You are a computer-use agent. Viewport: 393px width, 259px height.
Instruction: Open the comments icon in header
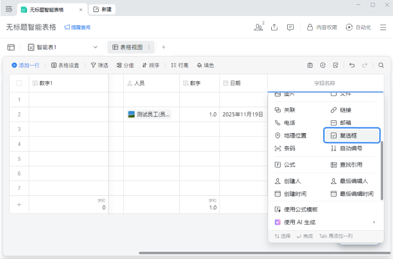[290, 27]
